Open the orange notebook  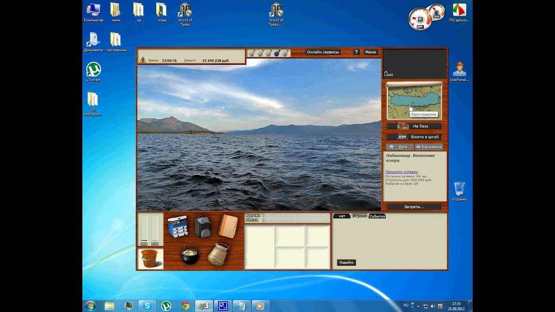[228, 226]
